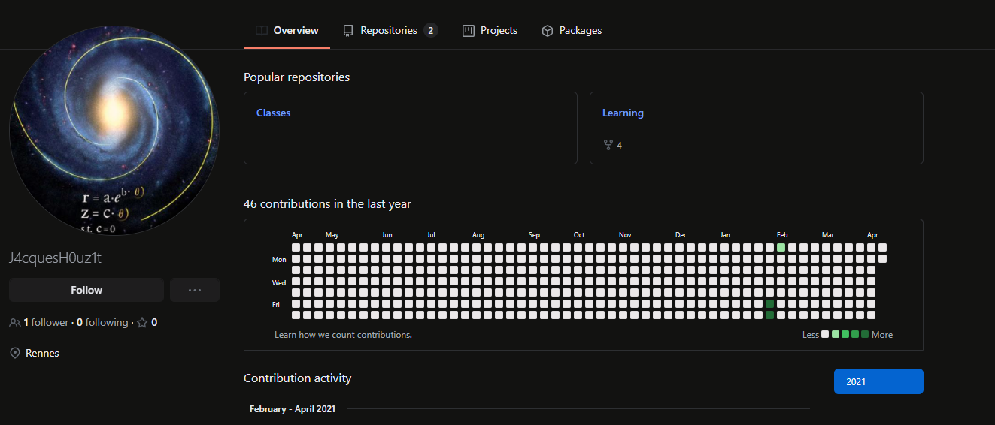
Task: Click the 46 contributions in the last year heading
Action: [327, 203]
